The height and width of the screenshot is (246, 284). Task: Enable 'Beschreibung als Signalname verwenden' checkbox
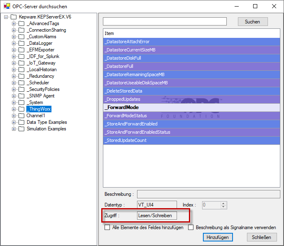[x=191, y=227]
